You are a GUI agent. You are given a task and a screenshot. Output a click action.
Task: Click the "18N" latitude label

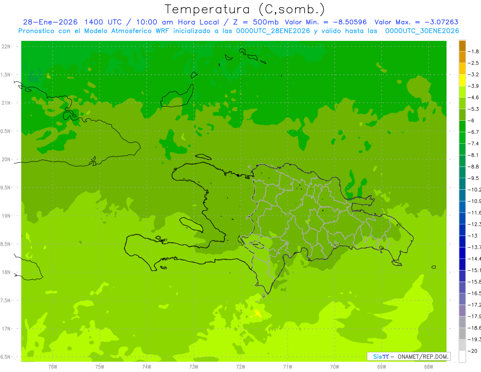tap(6, 272)
